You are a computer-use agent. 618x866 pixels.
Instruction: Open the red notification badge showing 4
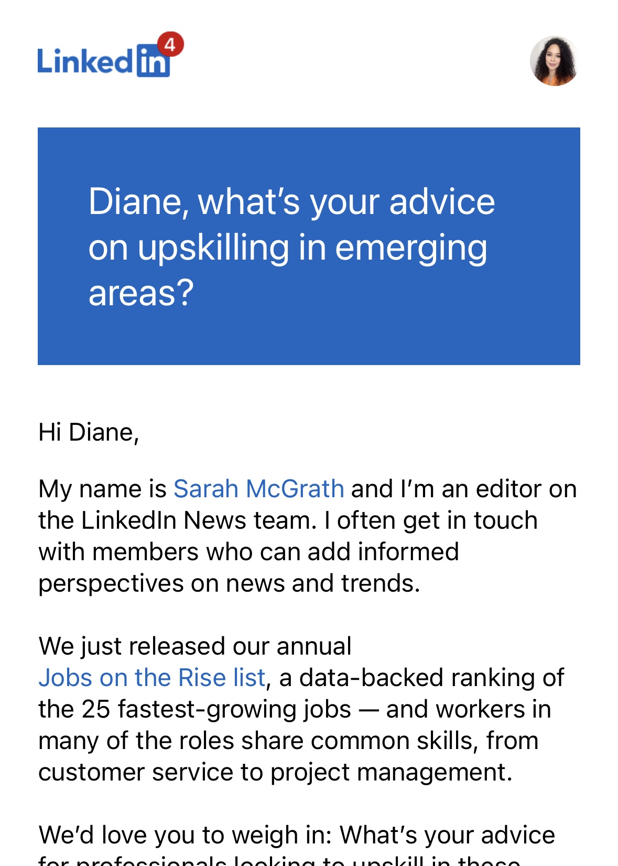[x=170, y=45]
